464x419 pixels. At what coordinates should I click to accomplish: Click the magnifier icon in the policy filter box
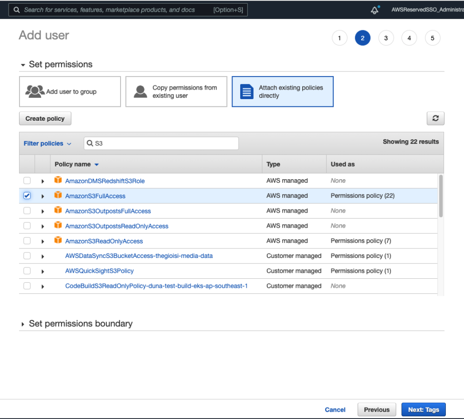(x=90, y=143)
